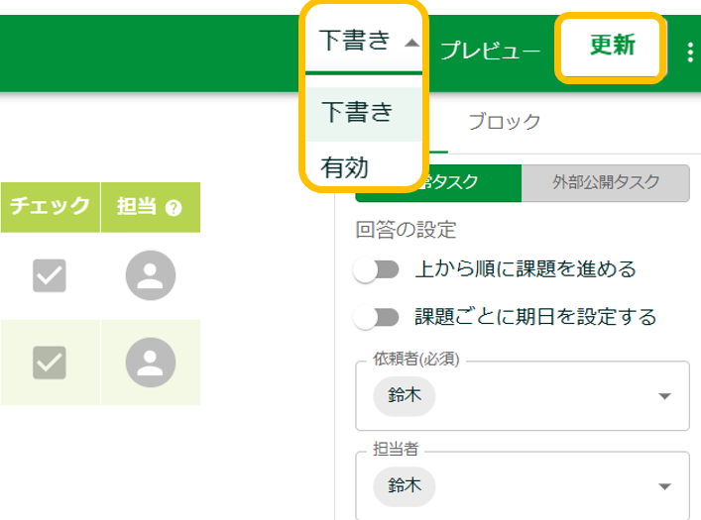
Task: Click the help question mark beside 担当
Action: (x=174, y=208)
